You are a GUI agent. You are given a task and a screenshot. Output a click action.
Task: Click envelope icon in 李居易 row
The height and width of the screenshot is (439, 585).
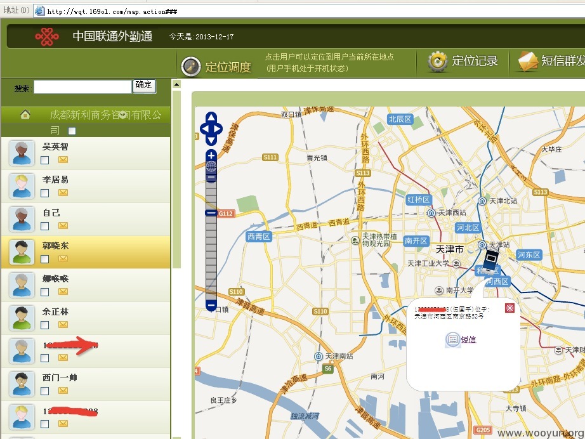pos(63,192)
